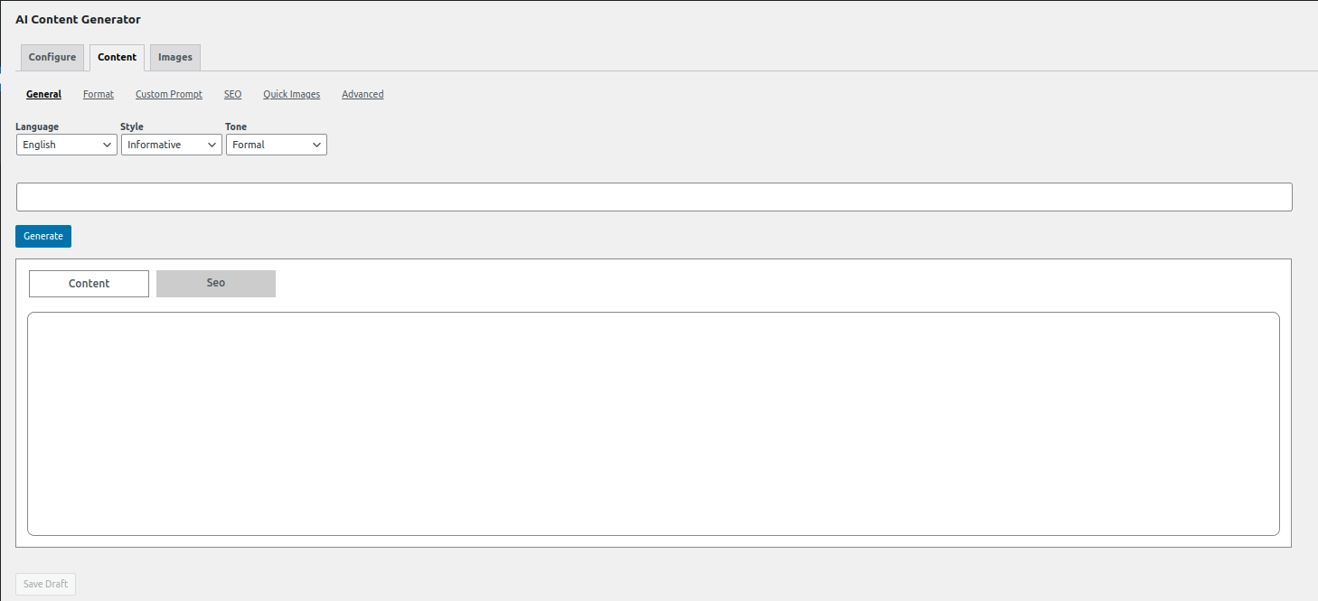Focus the prompt text input above Generate
This screenshot has width=1318, height=601.
coord(654,197)
